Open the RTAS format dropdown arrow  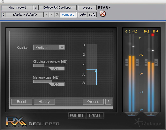[109, 7]
